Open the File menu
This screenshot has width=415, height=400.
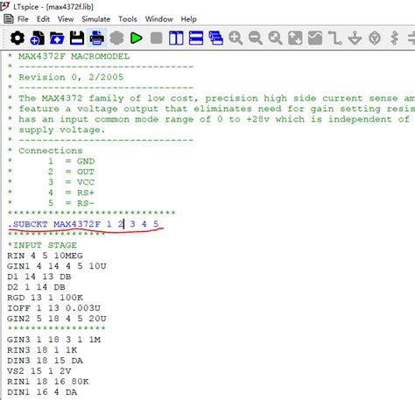pyautogui.click(x=23, y=19)
